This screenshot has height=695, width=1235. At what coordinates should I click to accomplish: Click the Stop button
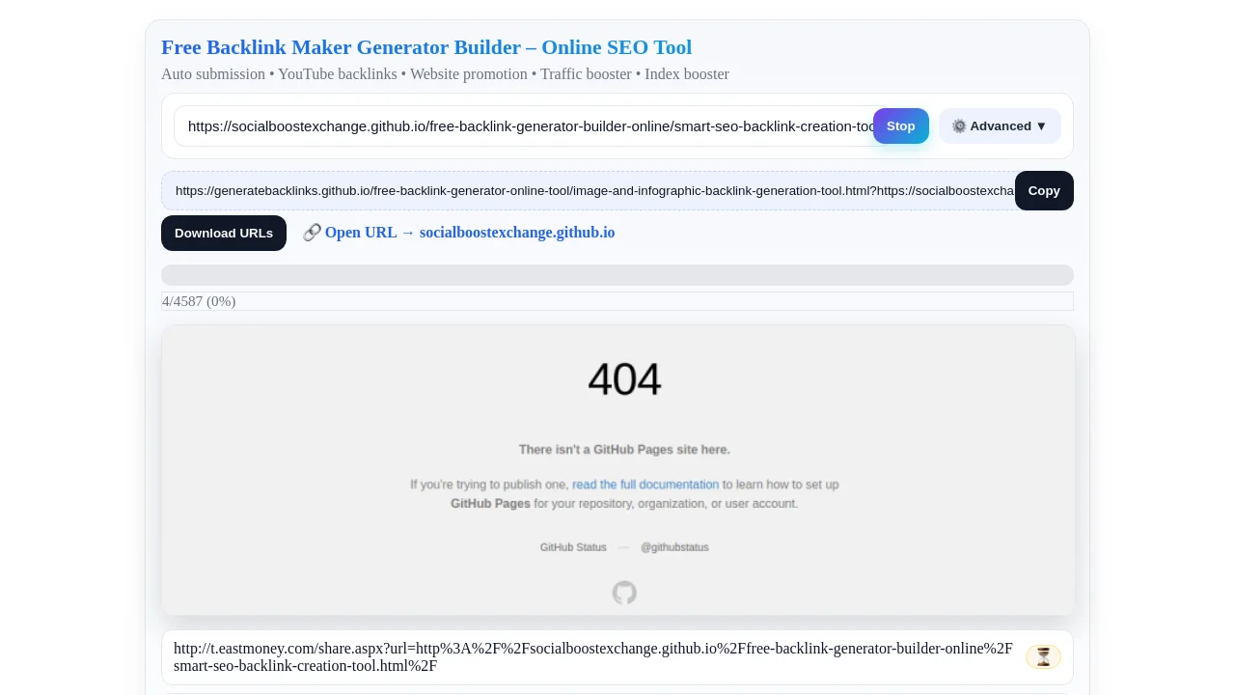901,126
